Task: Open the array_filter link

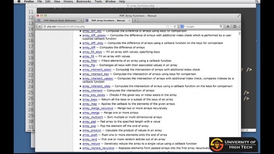Action: 89,61
